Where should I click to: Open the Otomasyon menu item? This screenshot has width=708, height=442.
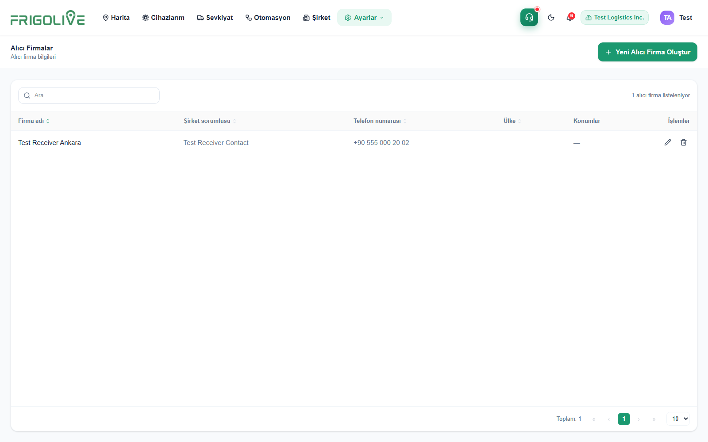coord(268,18)
